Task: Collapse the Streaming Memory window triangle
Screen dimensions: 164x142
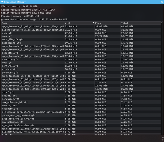Action: click(2, 2)
